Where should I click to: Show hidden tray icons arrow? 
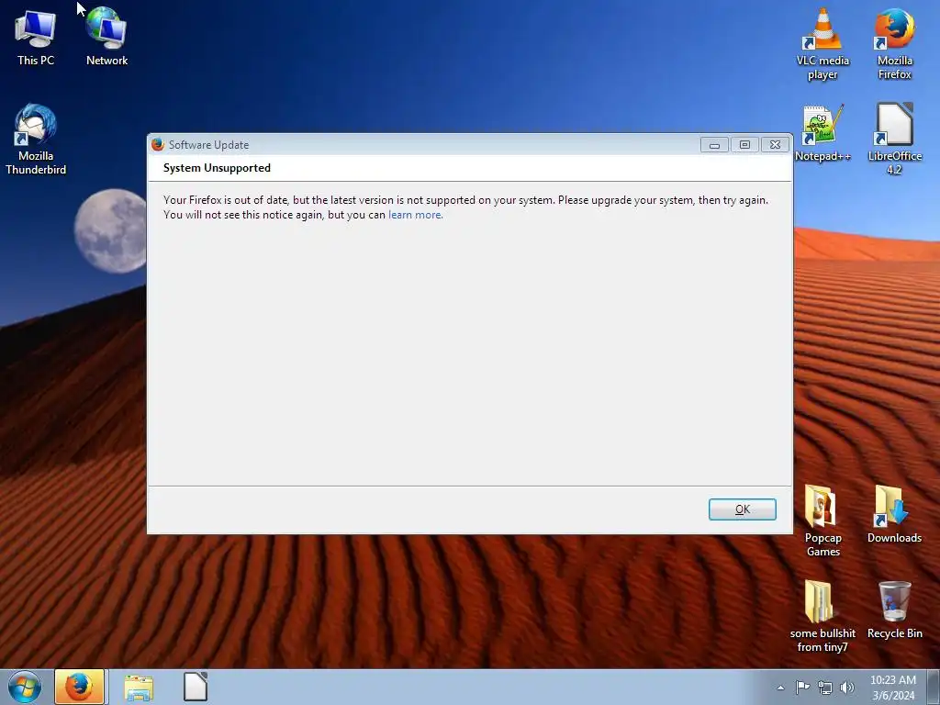(780, 688)
